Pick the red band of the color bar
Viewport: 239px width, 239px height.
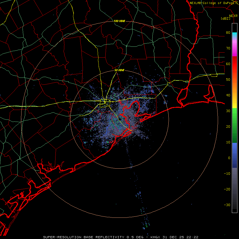pyautogui.click(x=234, y=64)
